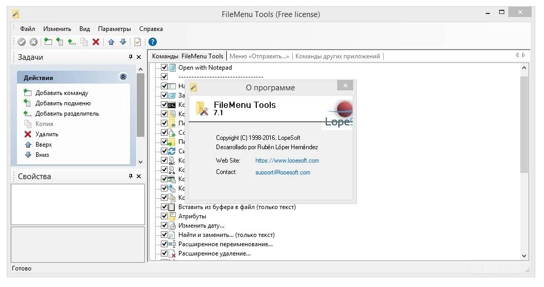Uncheck the Изменить дату checkbox

tap(164, 226)
